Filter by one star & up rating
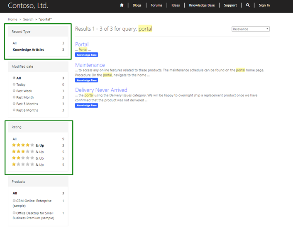Image resolution: width=293 pixels, height=233 pixels. pyautogui.click(x=28, y=165)
